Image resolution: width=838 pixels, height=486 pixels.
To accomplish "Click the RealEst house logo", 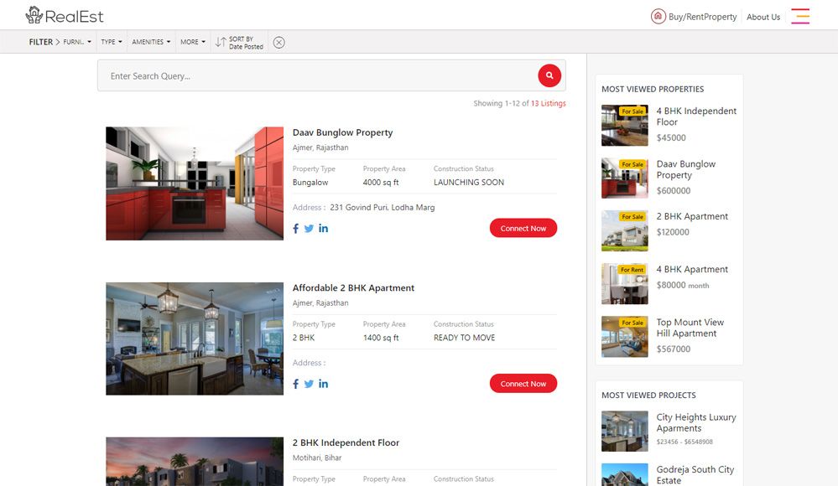I will point(64,15).
